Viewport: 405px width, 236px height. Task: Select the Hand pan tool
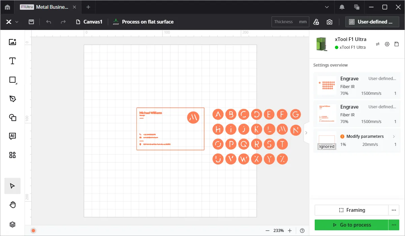(x=12, y=205)
